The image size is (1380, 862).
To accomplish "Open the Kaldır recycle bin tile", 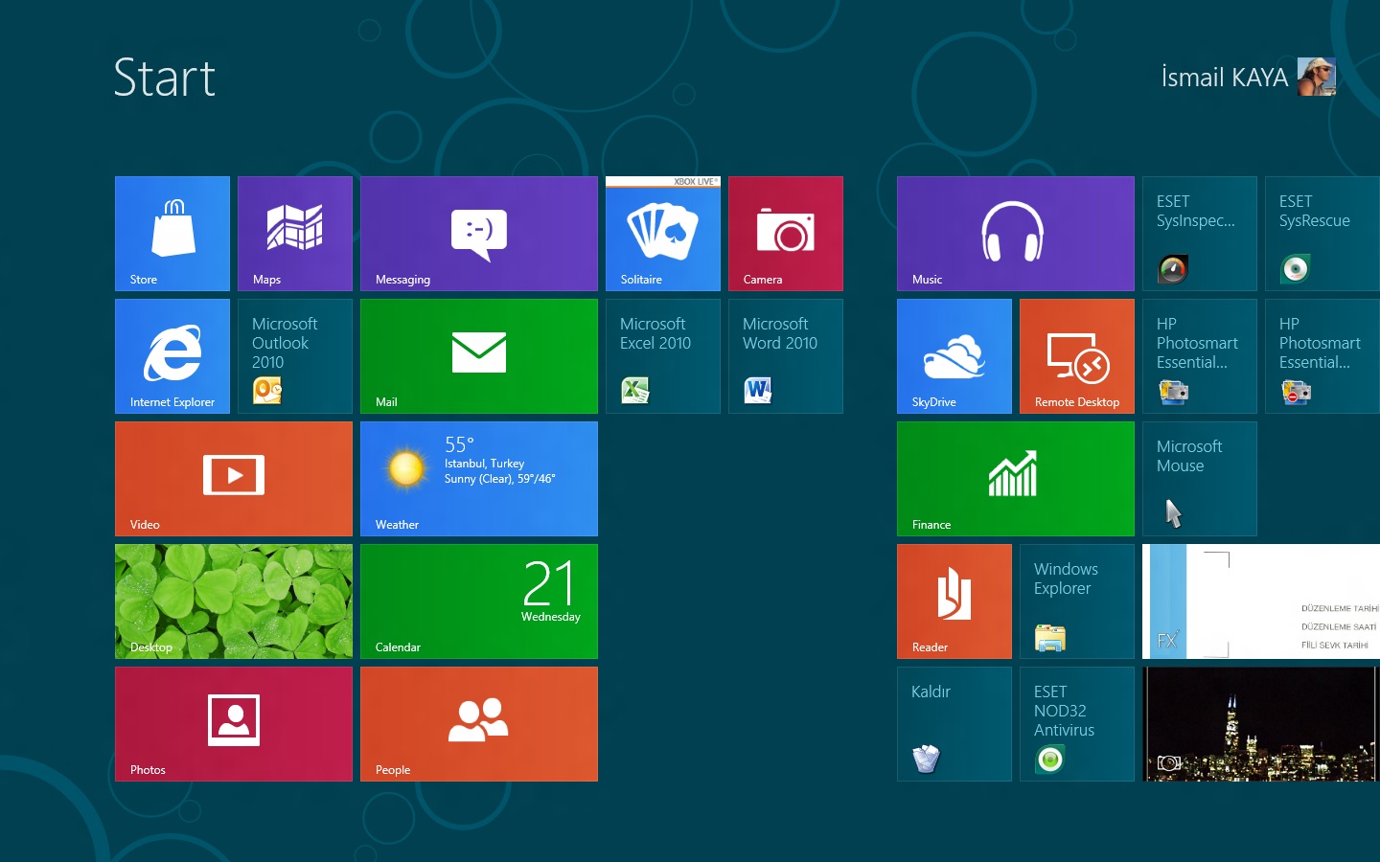I will (954, 724).
